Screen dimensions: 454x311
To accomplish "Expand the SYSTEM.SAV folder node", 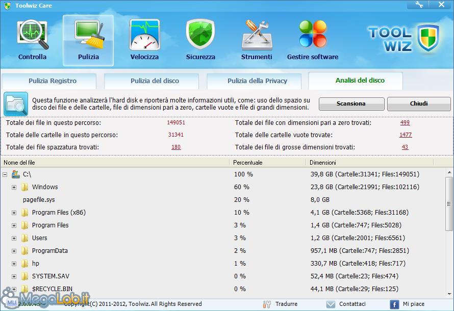I will pos(14,276).
